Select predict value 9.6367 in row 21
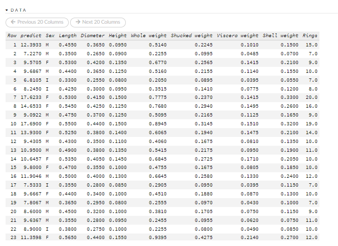The image size is (338, 246). [32, 220]
